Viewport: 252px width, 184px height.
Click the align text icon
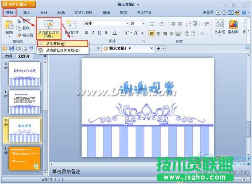click(195, 24)
